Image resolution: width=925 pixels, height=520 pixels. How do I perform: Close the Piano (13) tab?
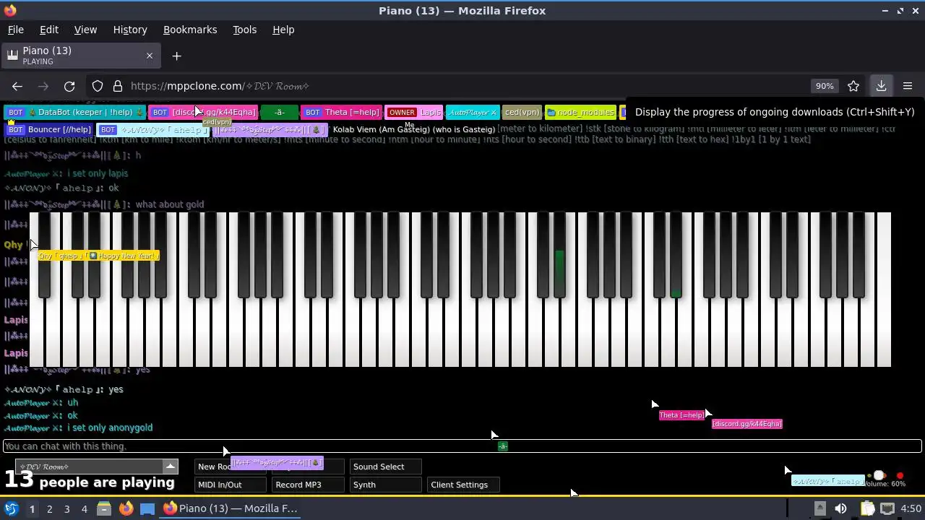tap(150, 56)
